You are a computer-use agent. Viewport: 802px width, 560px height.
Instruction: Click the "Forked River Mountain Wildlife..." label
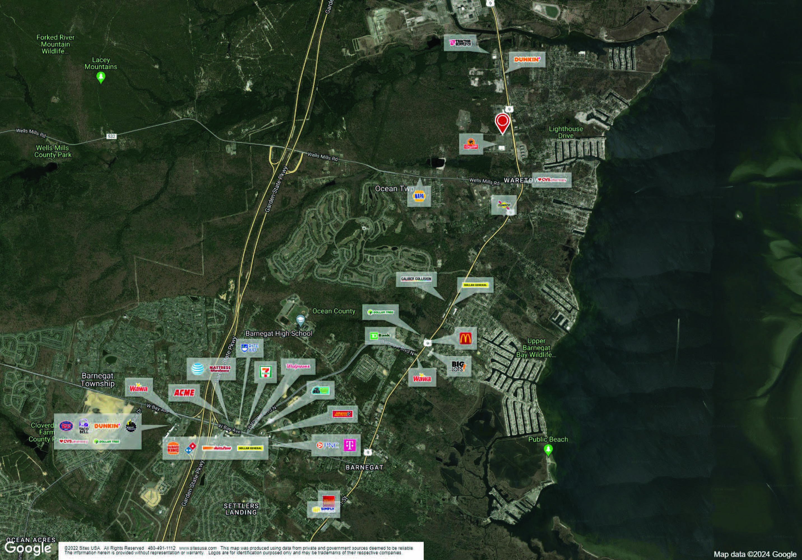pos(55,44)
